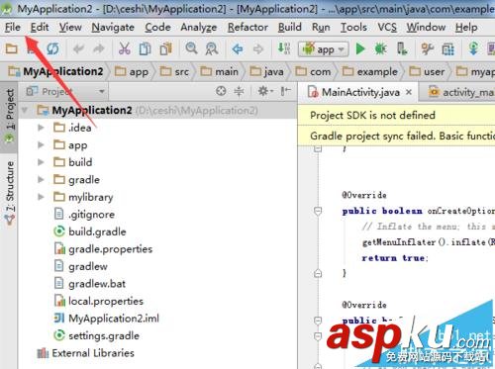Screen dimensions: 495x369
Task: Click the Open folder toolbar icon
Action: pyautogui.click(x=12, y=49)
